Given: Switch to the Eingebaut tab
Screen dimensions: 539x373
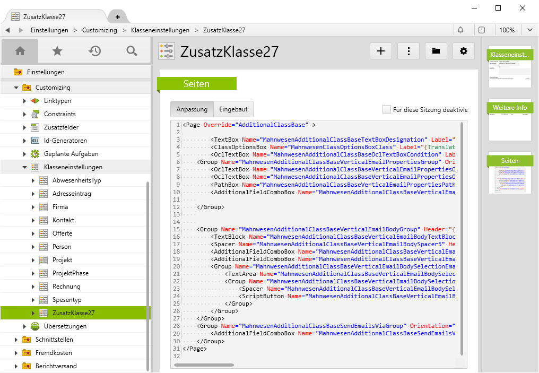Looking at the screenshot, I should [233, 109].
